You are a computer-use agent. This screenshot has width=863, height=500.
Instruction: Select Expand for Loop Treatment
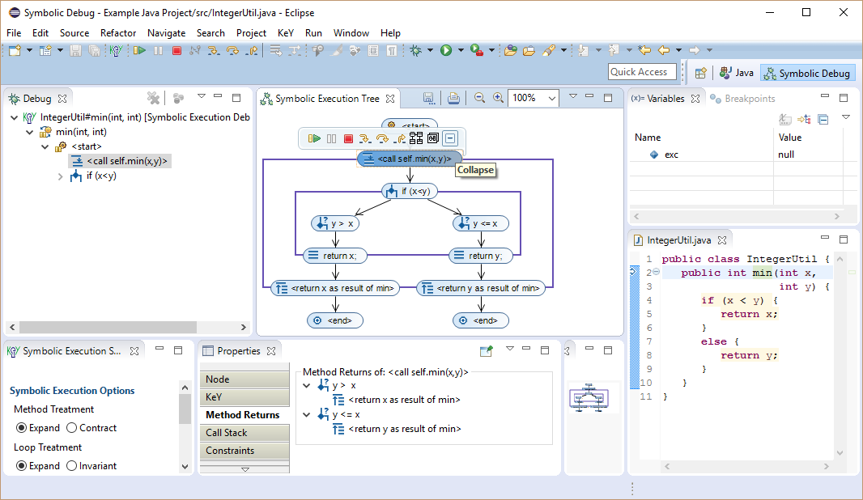[x=22, y=466]
